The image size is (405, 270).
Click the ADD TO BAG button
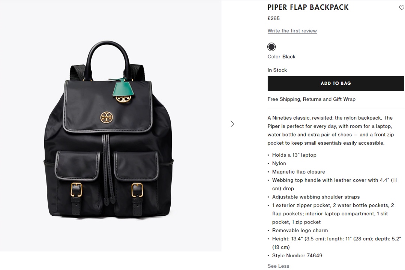336,84
